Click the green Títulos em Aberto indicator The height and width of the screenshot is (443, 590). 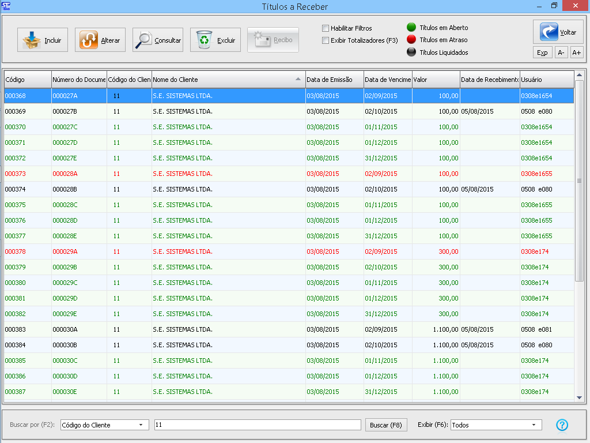(411, 28)
